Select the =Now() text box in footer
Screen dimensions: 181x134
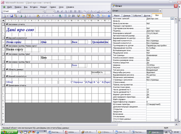point(32,82)
